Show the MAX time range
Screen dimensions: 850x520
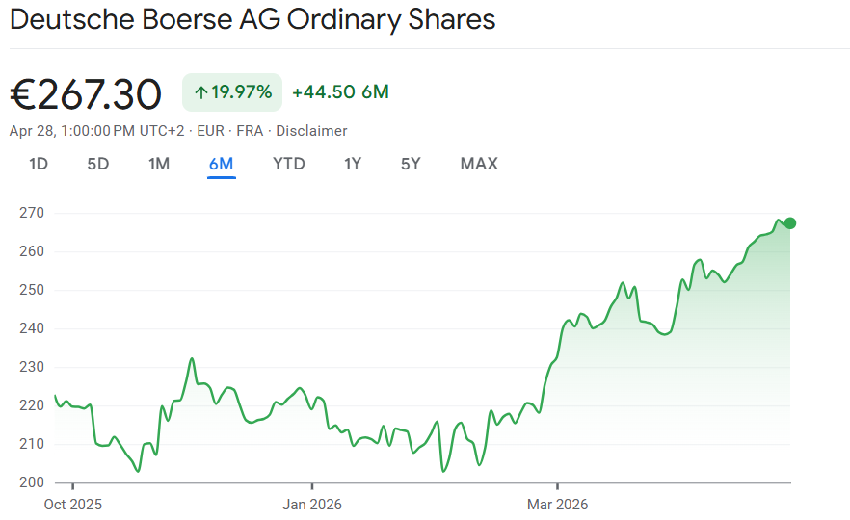(x=479, y=164)
